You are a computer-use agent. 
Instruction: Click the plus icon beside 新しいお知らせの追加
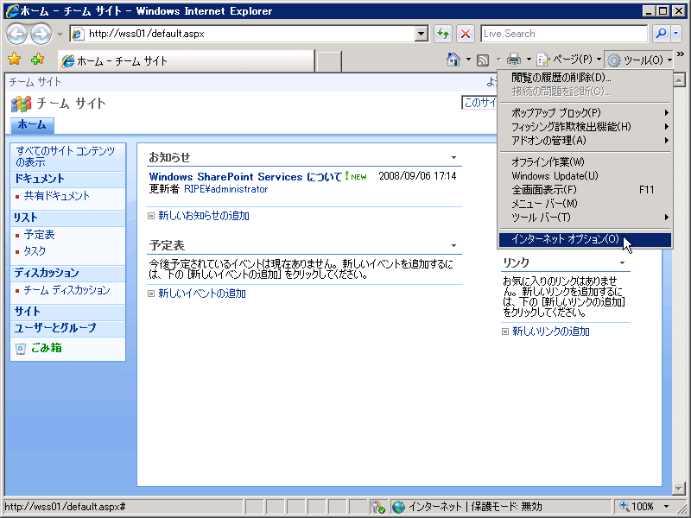(151, 216)
